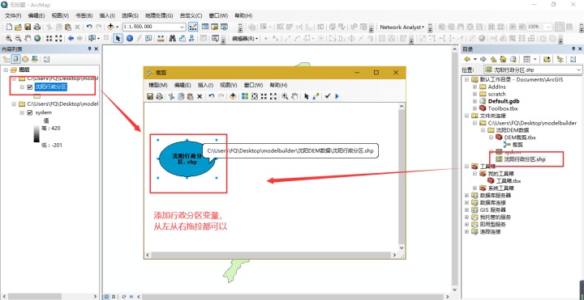Click the ModelBuilder vertical scrollbar

tap(401, 177)
